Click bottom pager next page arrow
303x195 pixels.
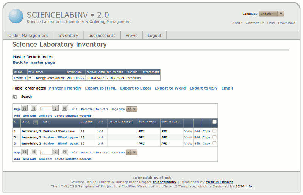[56, 152]
